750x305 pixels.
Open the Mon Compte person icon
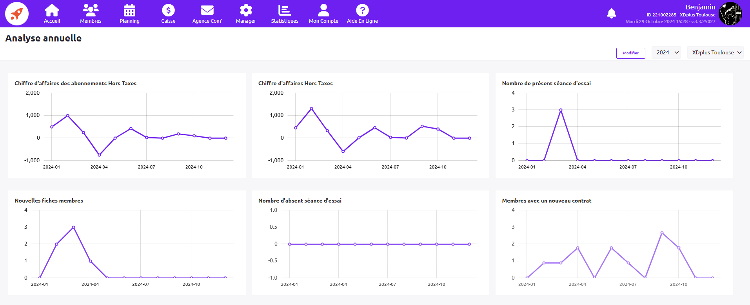[x=323, y=11]
